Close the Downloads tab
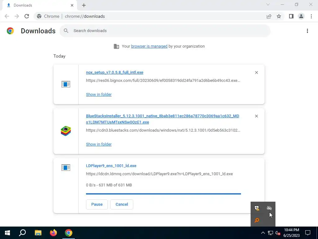 [72, 5]
